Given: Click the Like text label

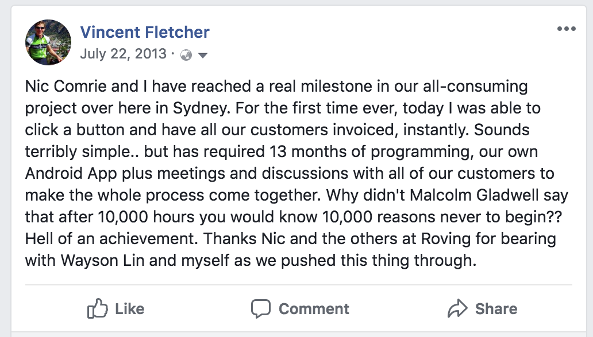Looking at the screenshot, I should [x=130, y=309].
